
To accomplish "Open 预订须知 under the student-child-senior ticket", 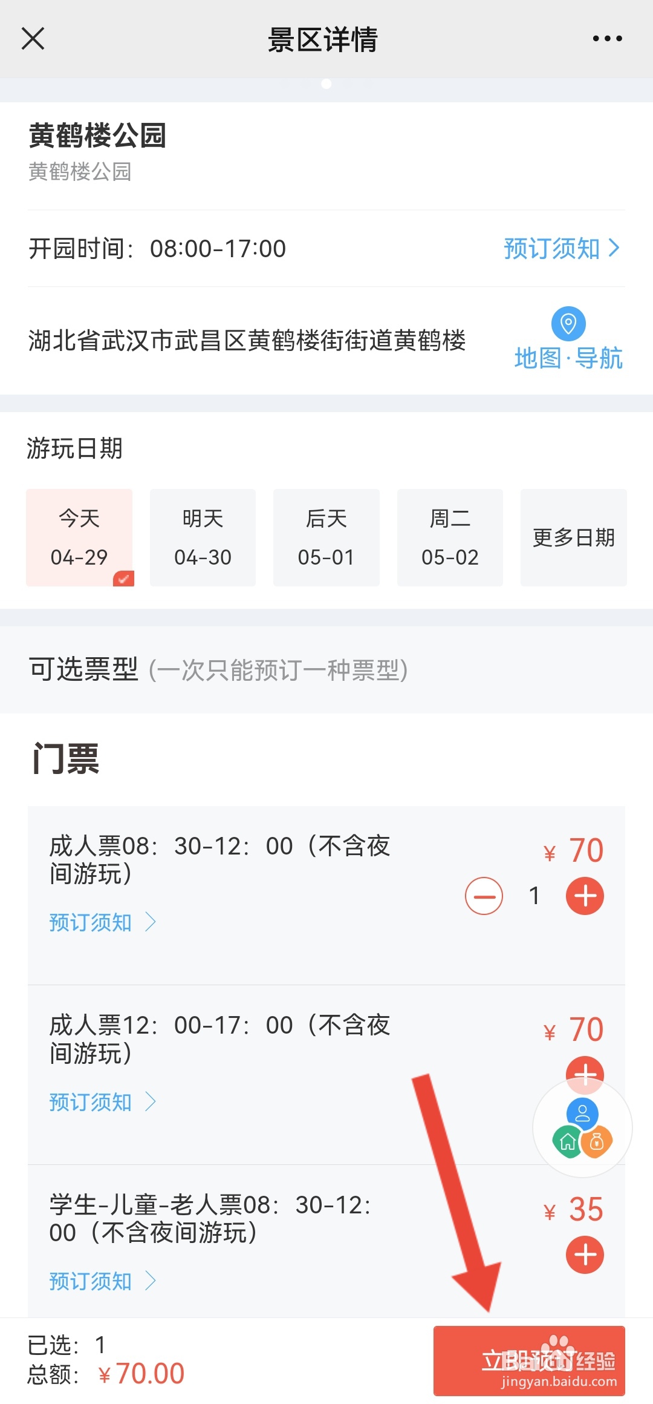I will pyautogui.click(x=102, y=1281).
